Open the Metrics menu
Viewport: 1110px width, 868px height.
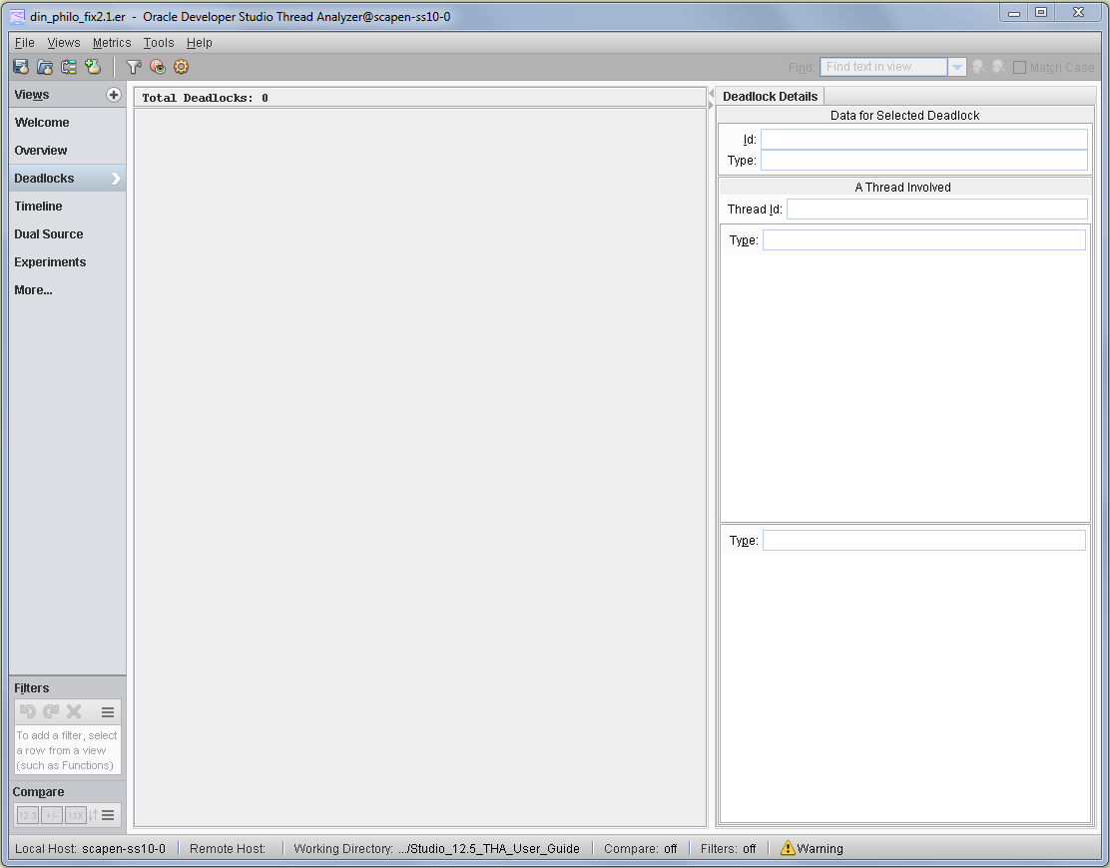tap(112, 43)
